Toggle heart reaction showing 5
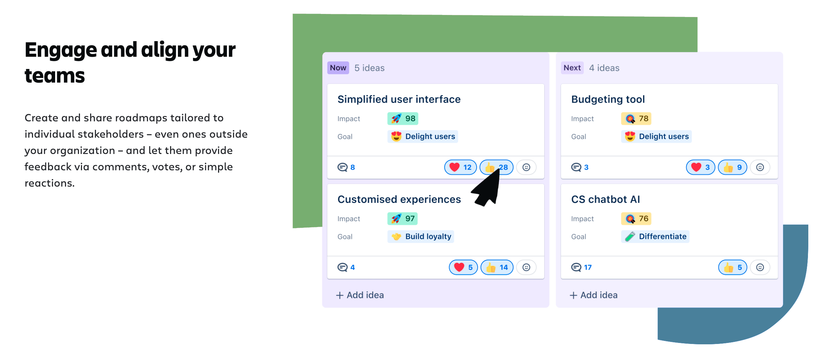The width and height of the screenshot is (826, 363). [463, 267]
